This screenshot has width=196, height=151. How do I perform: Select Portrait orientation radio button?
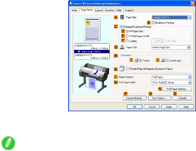(140, 61)
